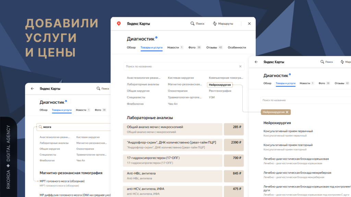The height and width of the screenshot is (197, 351).
Task: Select Чек-Ап category in center window
Action: [x=173, y=104]
